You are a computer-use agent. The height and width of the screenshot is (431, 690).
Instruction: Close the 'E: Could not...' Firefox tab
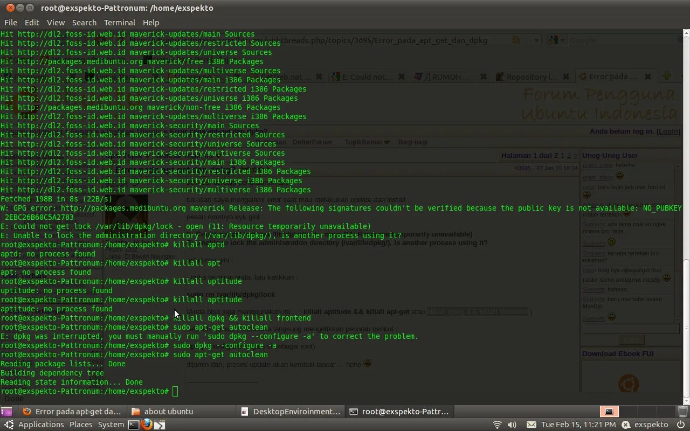(x=401, y=77)
